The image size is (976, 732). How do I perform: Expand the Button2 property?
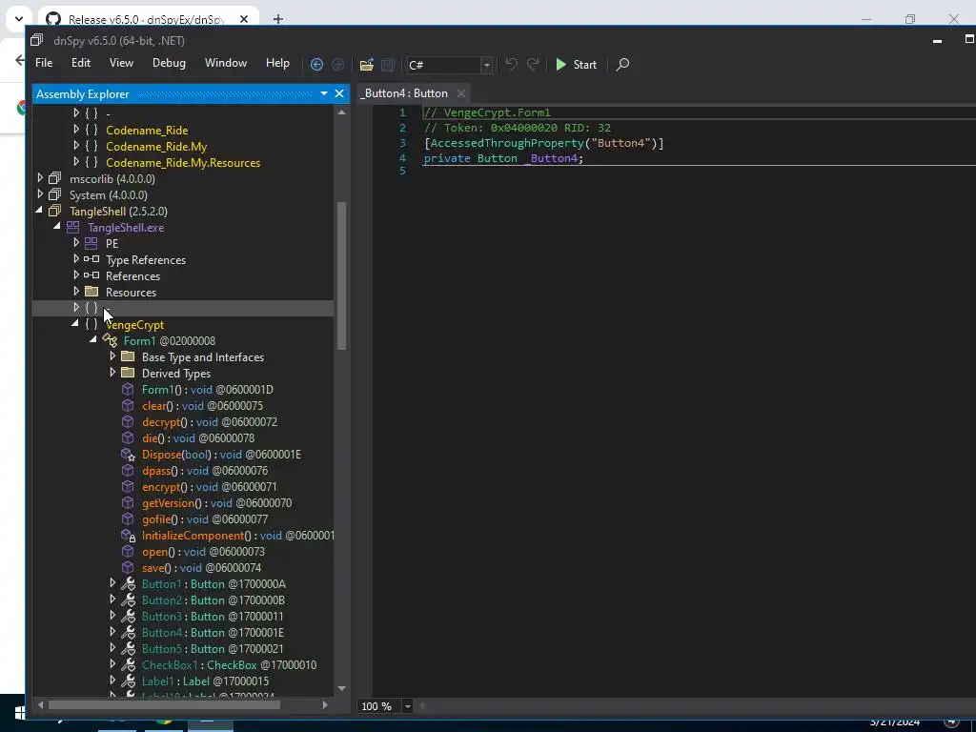[x=112, y=599]
